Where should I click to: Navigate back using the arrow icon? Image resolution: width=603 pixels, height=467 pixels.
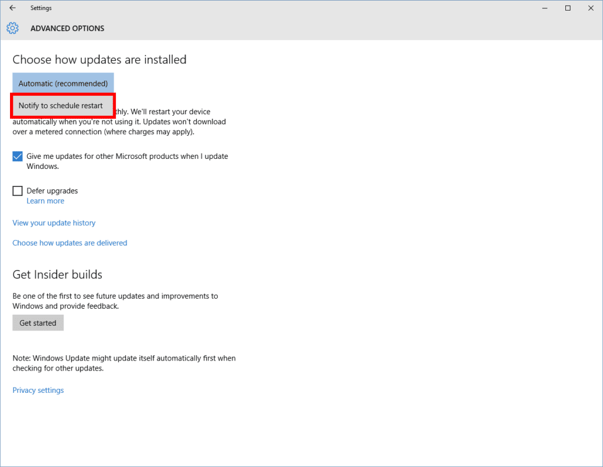12,8
